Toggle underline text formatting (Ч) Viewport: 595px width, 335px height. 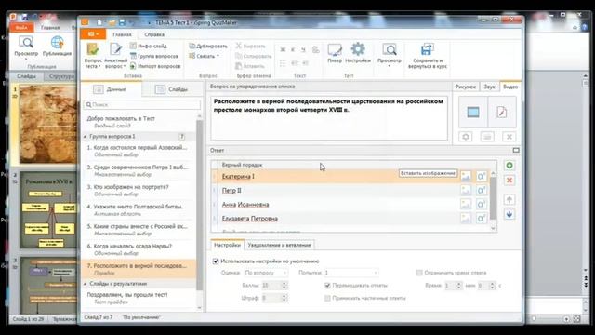point(303,49)
